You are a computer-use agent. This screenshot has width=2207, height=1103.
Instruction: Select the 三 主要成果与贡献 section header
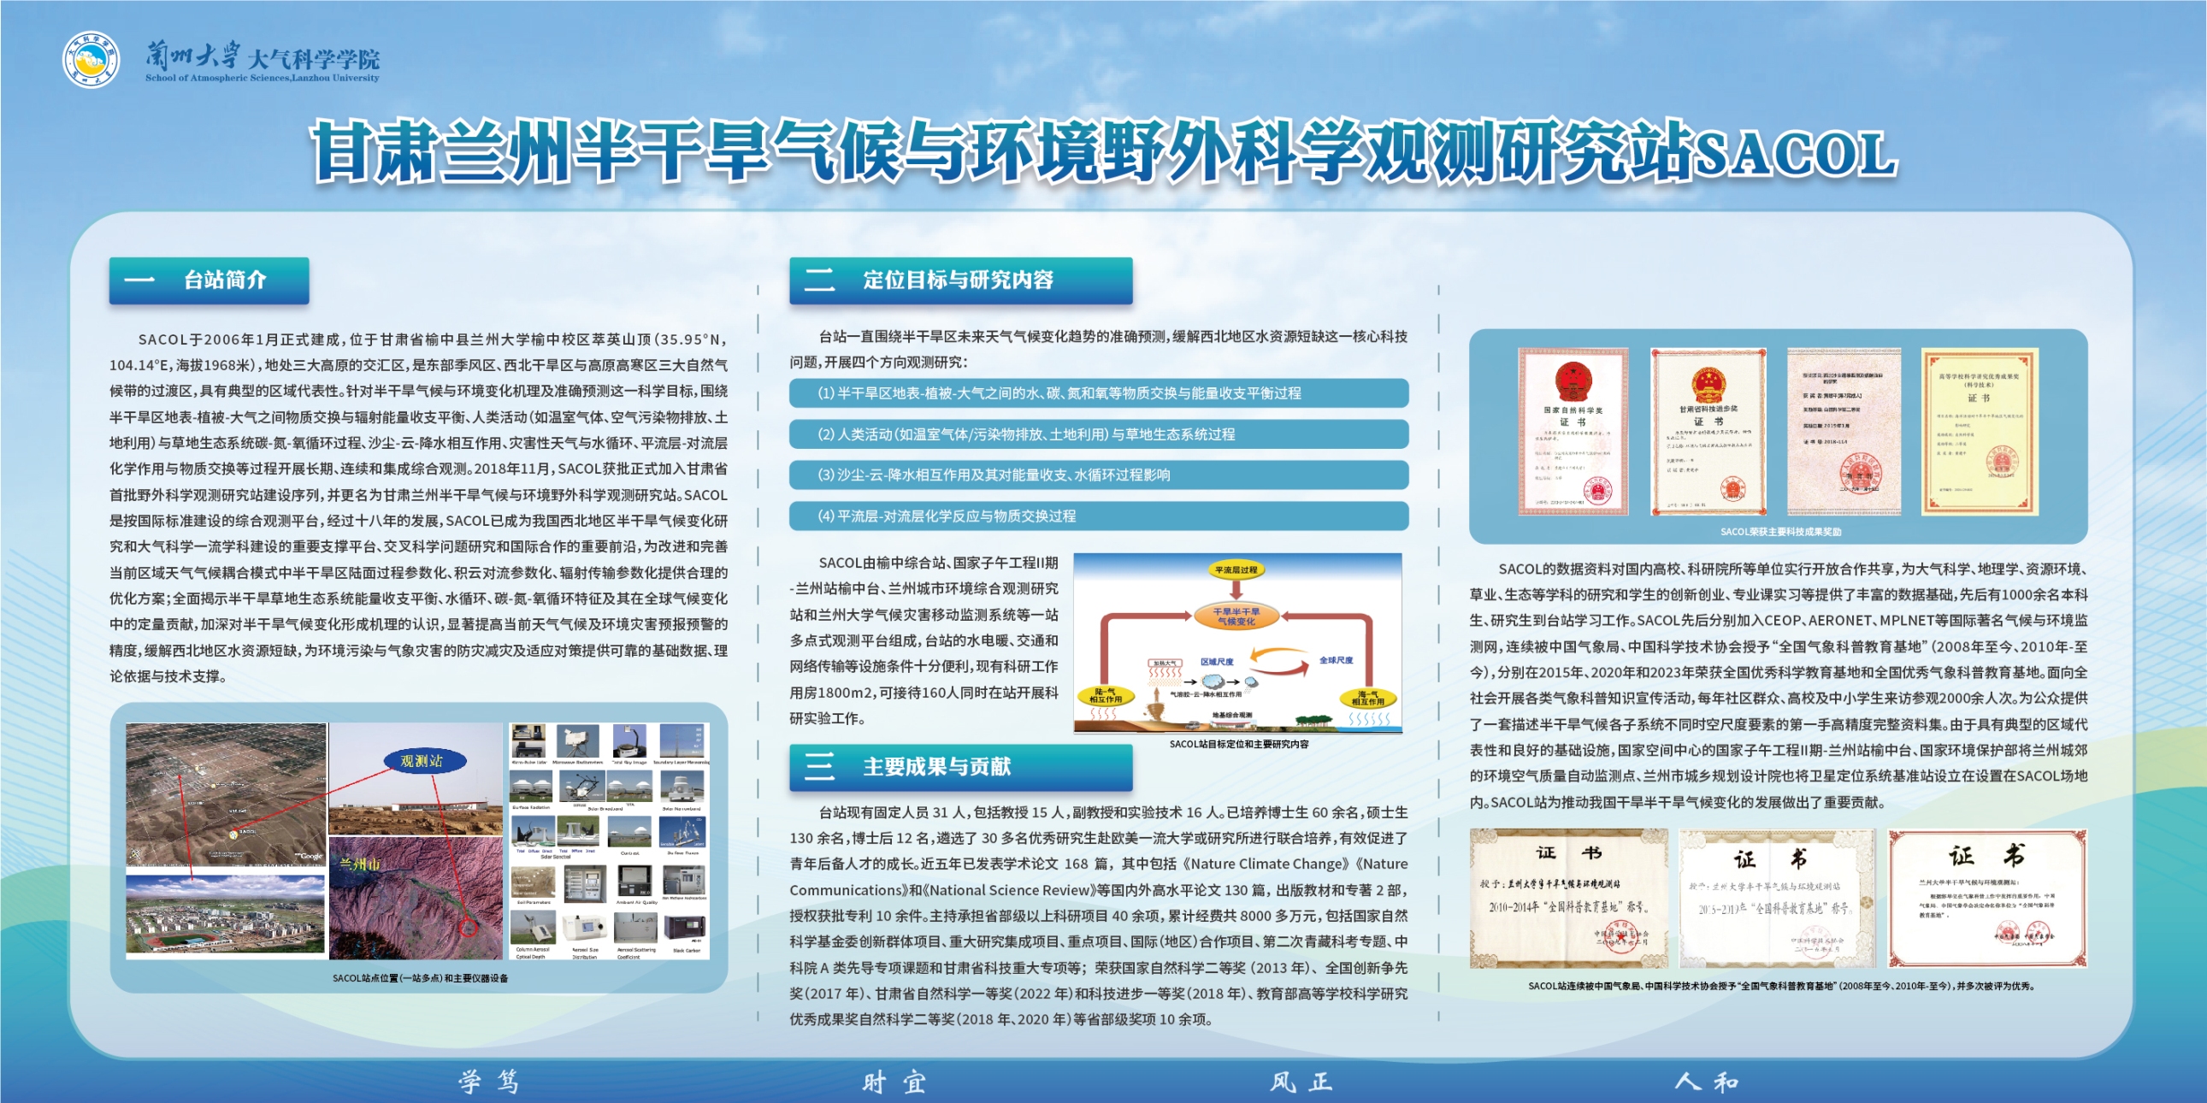[x=960, y=766]
